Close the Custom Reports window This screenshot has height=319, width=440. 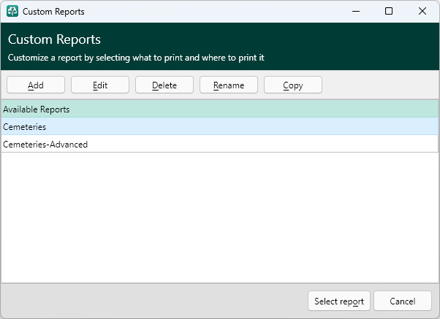(x=422, y=11)
